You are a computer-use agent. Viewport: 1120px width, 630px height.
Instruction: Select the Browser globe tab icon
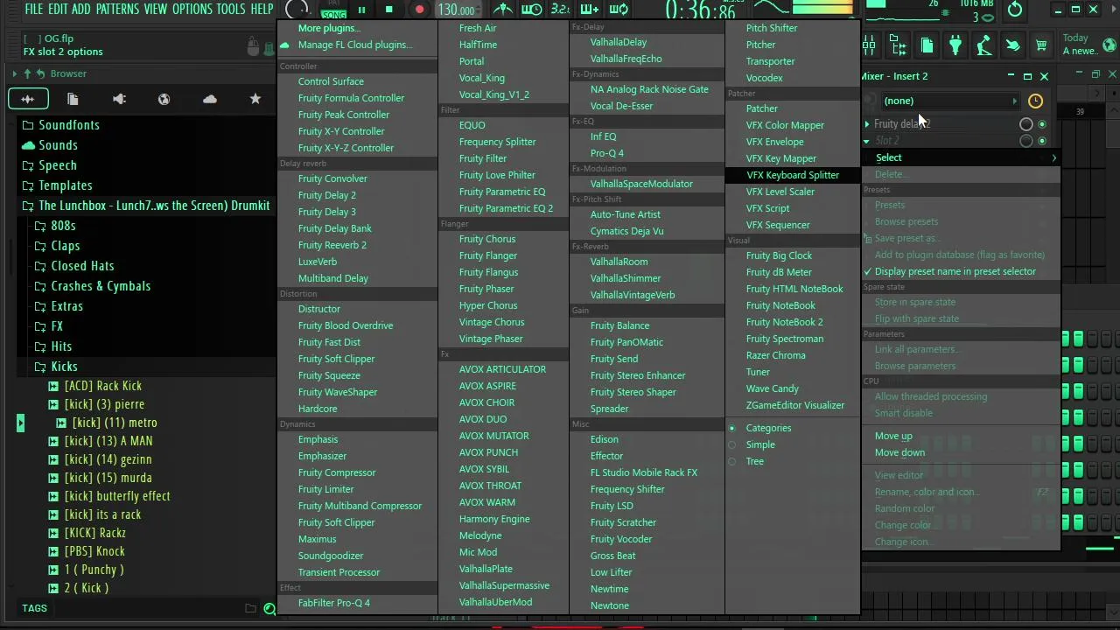(x=164, y=99)
